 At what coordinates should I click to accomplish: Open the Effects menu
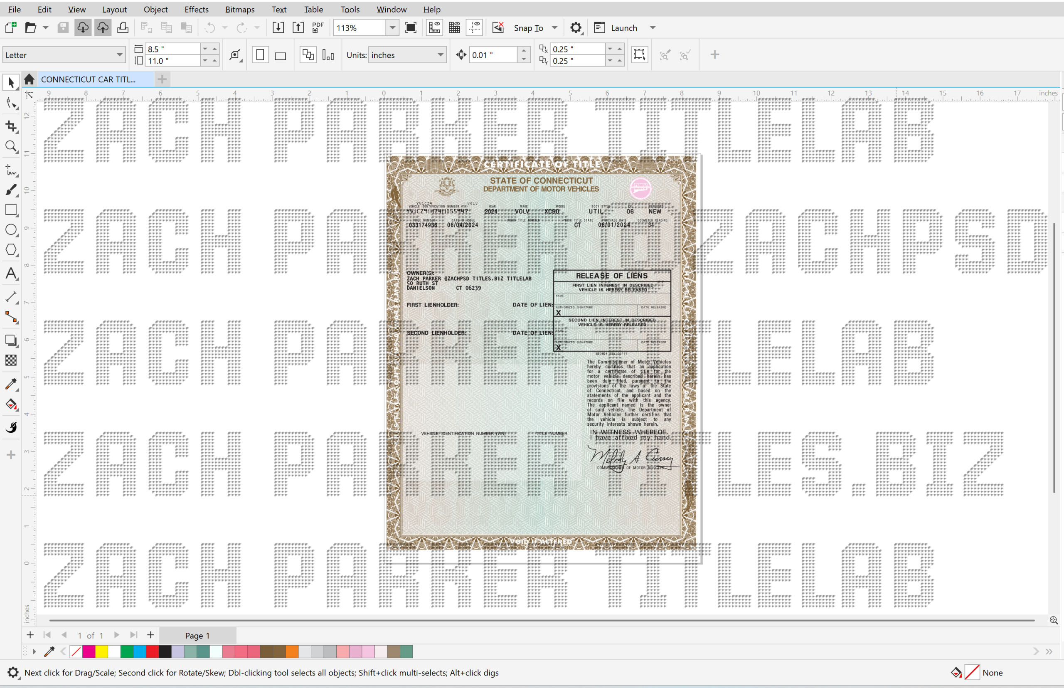pos(197,10)
